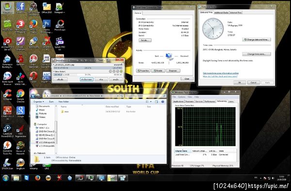Switch to Applications tab in Task Manager
Image resolution: width=291 pixels, height=191 pixels.
178,101
